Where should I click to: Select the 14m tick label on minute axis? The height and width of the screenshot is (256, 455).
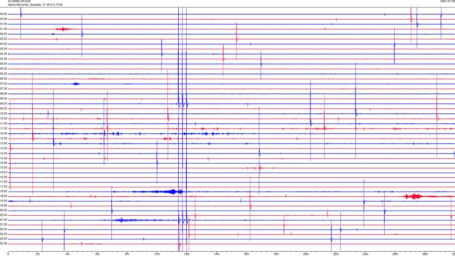(x=217, y=254)
